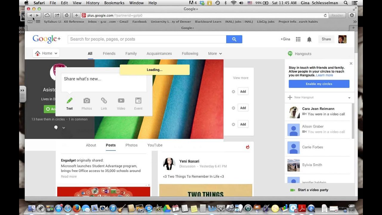The width and height of the screenshot is (382, 215).
Task: Select the Link chain icon in share box
Action: (104, 100)
